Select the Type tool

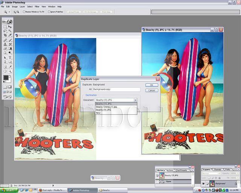10,58
